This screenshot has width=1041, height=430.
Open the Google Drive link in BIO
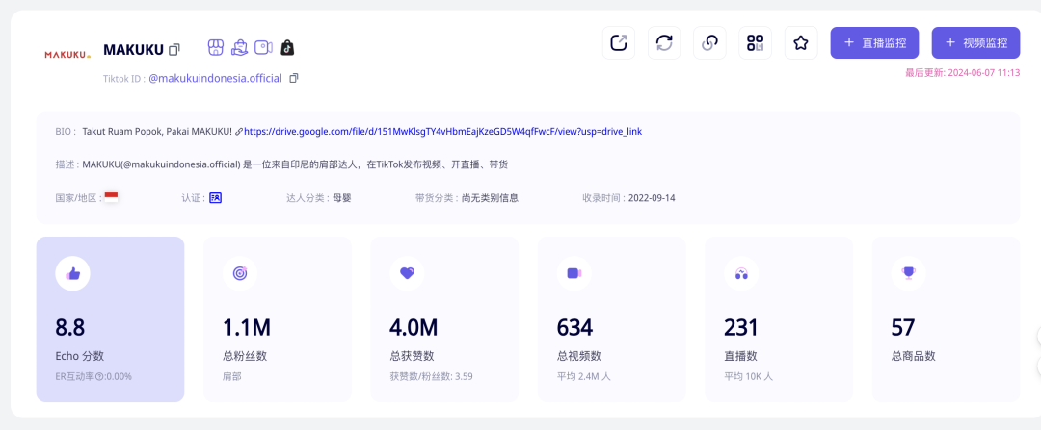tap(442, 131)
